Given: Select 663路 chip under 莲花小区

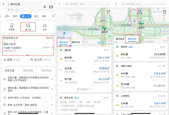Looking at the screenshot, I should point(63,102).
